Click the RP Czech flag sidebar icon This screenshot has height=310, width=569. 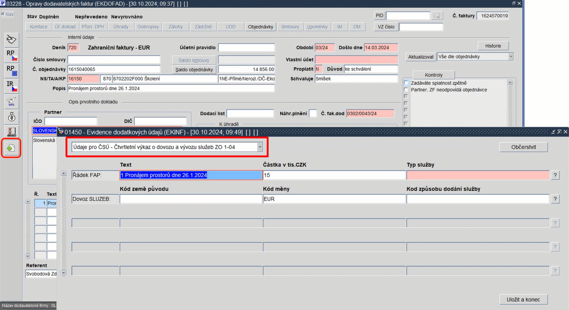[12, 55]
